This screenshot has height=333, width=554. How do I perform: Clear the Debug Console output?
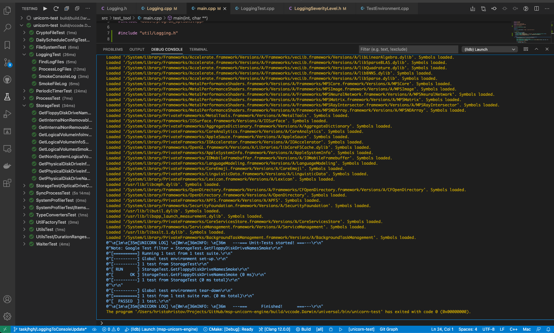coord(526,49)
